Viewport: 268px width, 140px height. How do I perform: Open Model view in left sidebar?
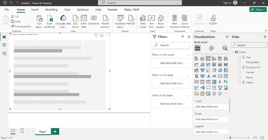tap(4, 54)
